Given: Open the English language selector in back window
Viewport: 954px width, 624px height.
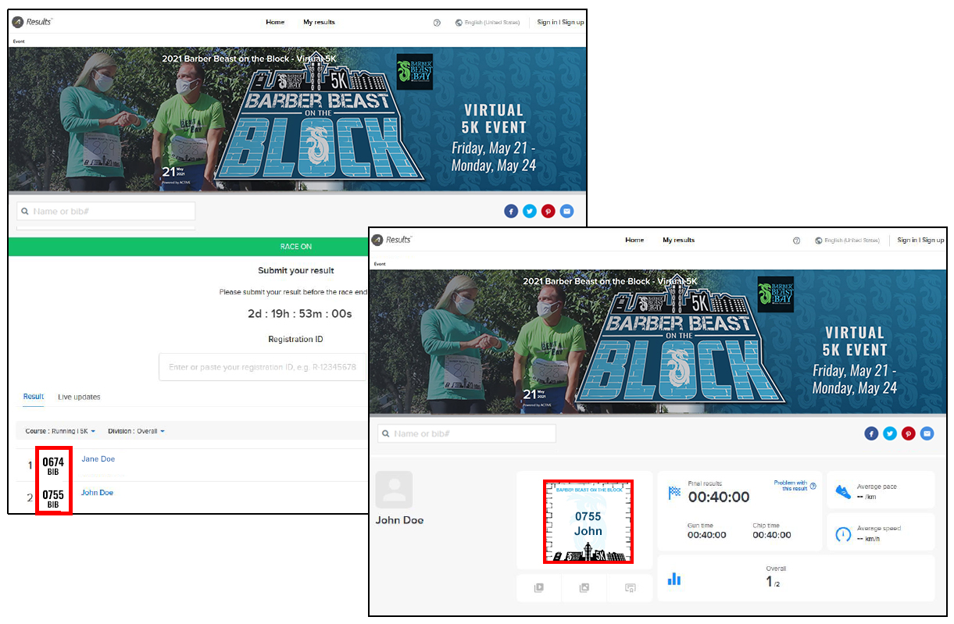Looking at the screenshot, I should [x=488, y=23].
